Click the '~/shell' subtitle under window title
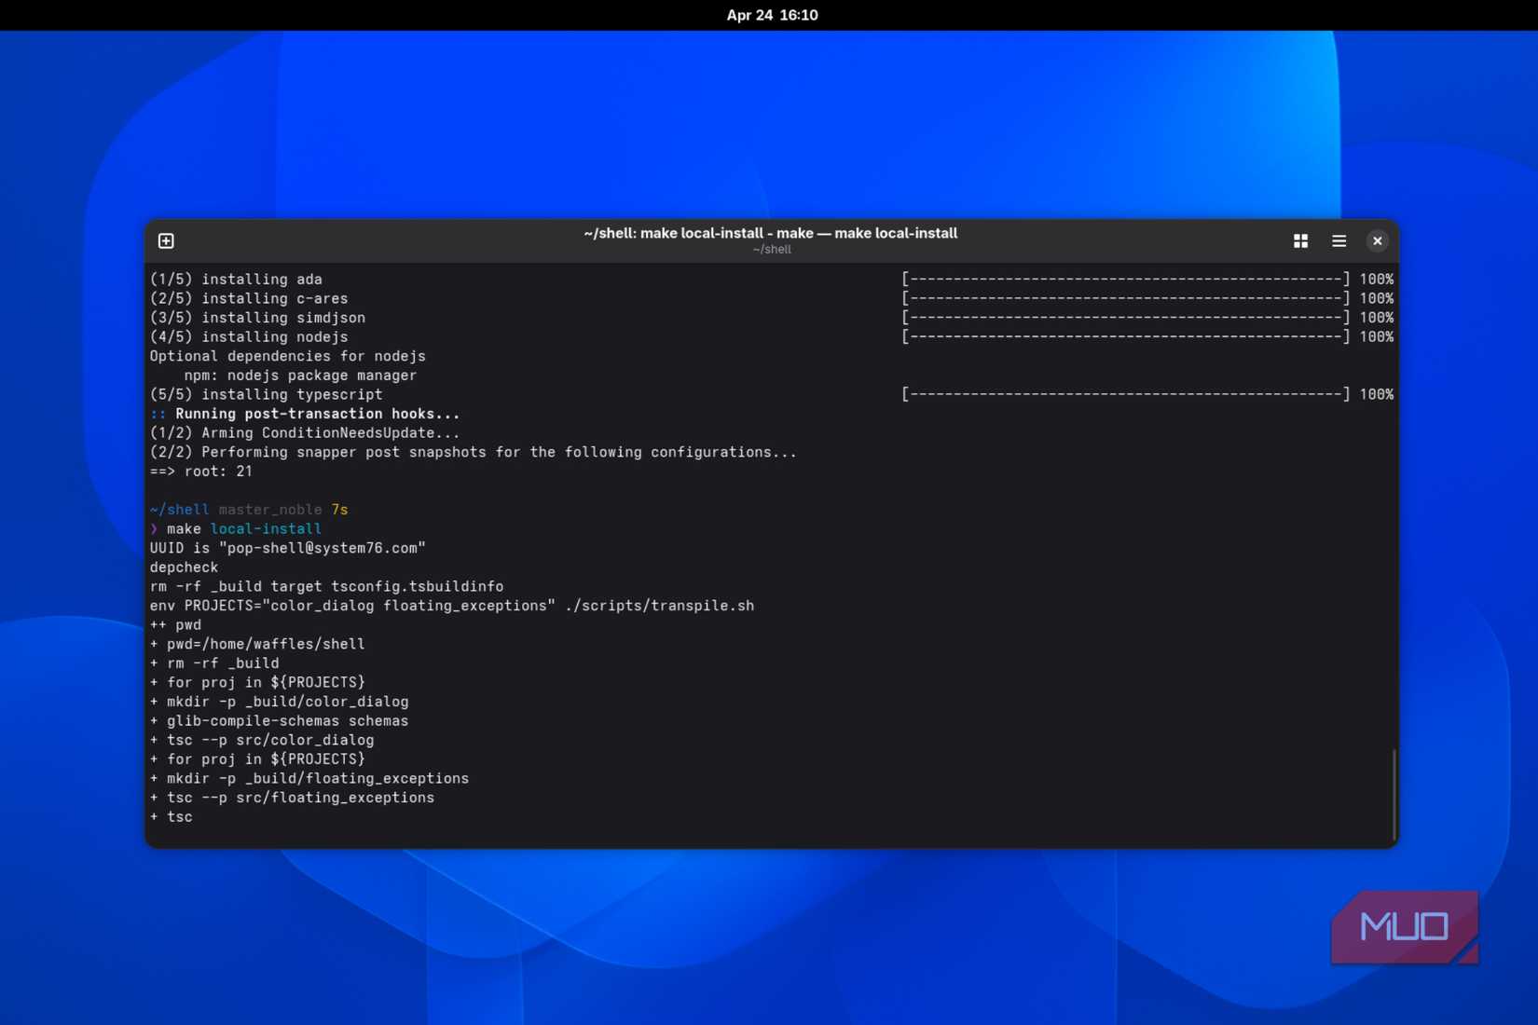The height and width of the screenshot is (1025, 1538). coord(771,250)
